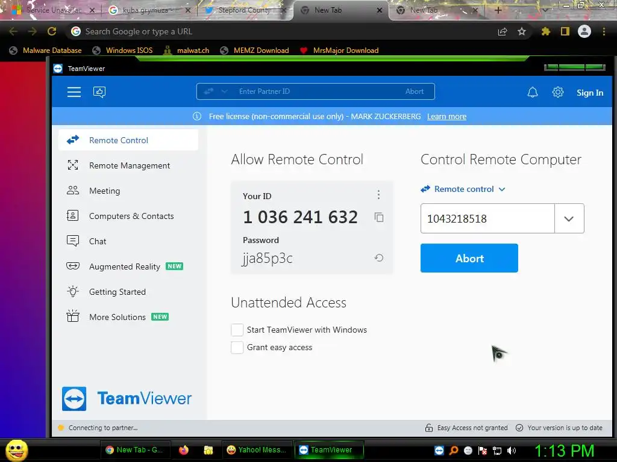
Task: Click the smiley Start button
Action: (16, 450)
